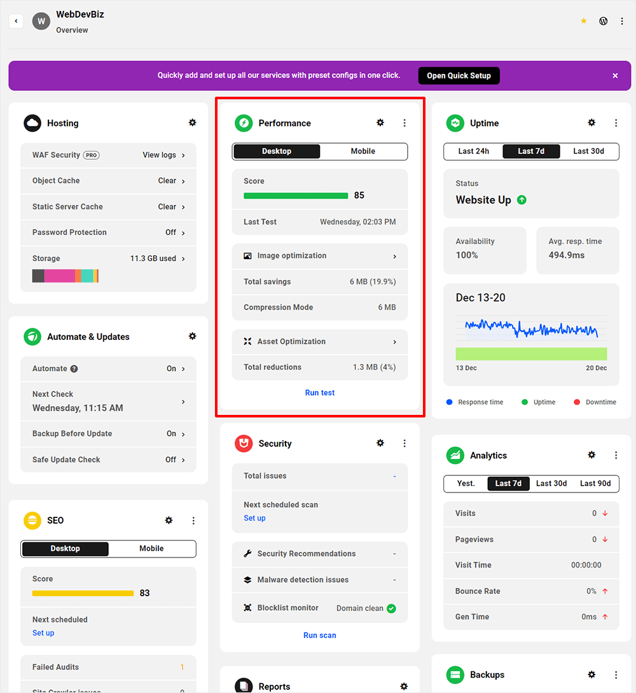Click the Automate & Updates icon
Screen dimensions: 636x693
[x=32, y=337]
